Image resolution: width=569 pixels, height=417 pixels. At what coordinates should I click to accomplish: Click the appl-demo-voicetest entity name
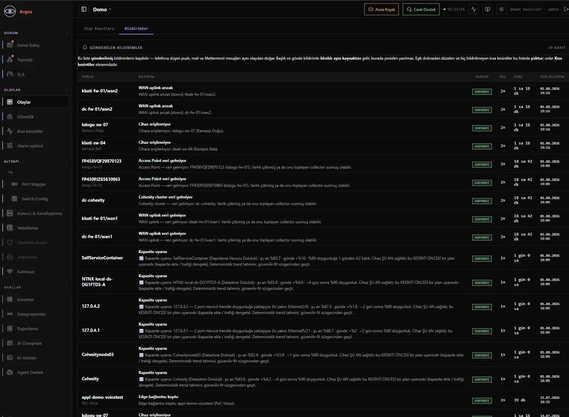point(102,397)
